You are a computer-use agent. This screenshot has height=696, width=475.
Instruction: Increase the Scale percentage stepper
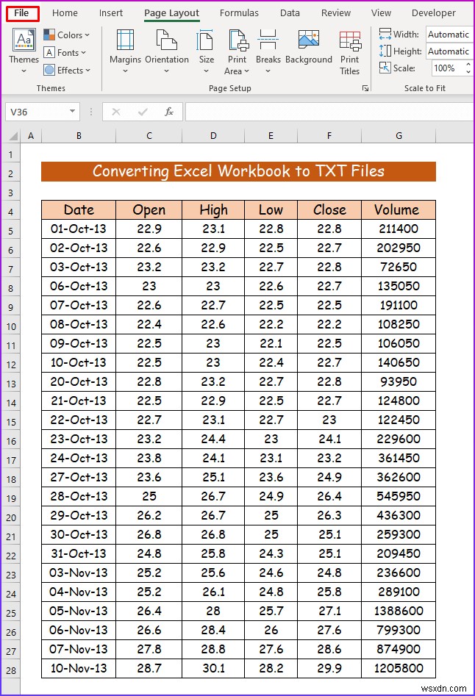(x=468, y=65)
